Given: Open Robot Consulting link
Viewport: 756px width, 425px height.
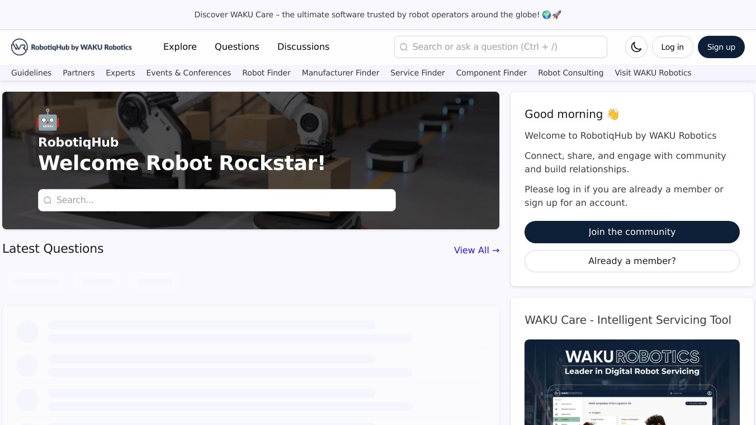Looking at the screenshot, I should click(x=570, y=73).
